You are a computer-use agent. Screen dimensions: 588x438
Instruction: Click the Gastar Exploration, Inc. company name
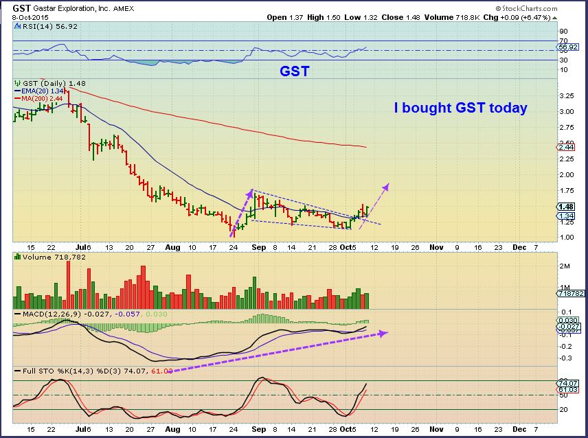point(71,9)
